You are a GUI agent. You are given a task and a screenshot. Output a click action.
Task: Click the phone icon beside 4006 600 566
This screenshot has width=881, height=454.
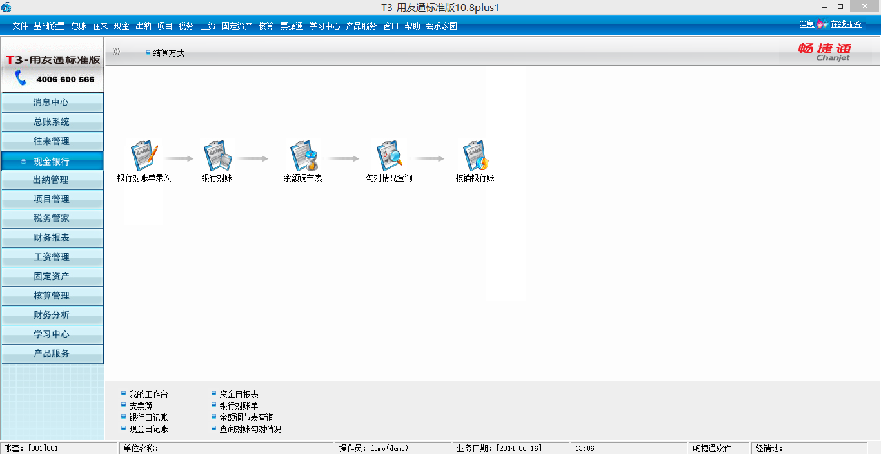[21, 79]
